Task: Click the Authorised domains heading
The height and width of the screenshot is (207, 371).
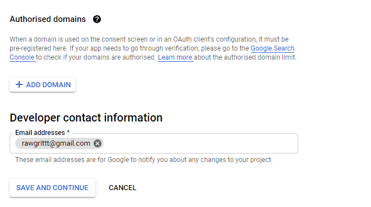Action: pos(47,19)
